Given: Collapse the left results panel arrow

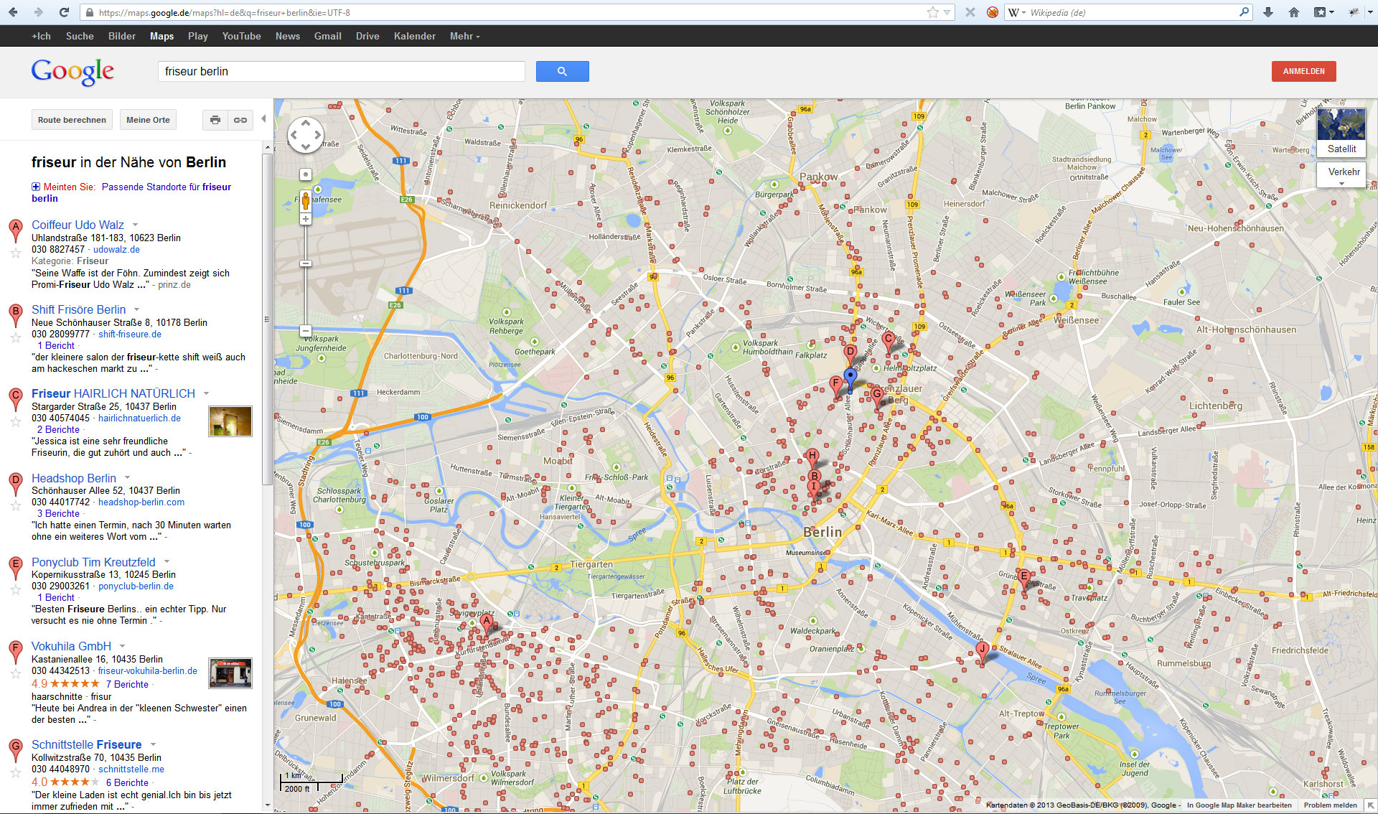Looking at the screenshot, I should 263,119.
